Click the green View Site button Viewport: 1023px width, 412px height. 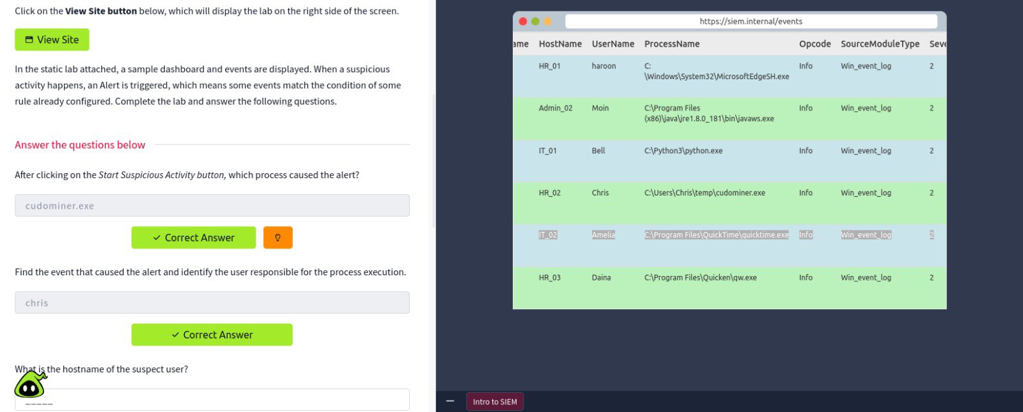click(x=52, y=40)
